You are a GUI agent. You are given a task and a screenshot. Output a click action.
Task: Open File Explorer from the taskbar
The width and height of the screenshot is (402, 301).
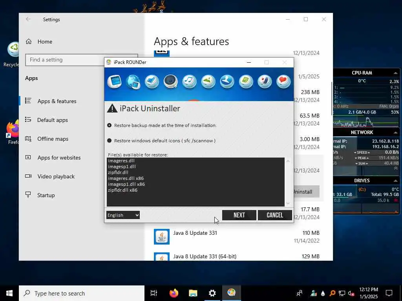(x=193, y=293)
